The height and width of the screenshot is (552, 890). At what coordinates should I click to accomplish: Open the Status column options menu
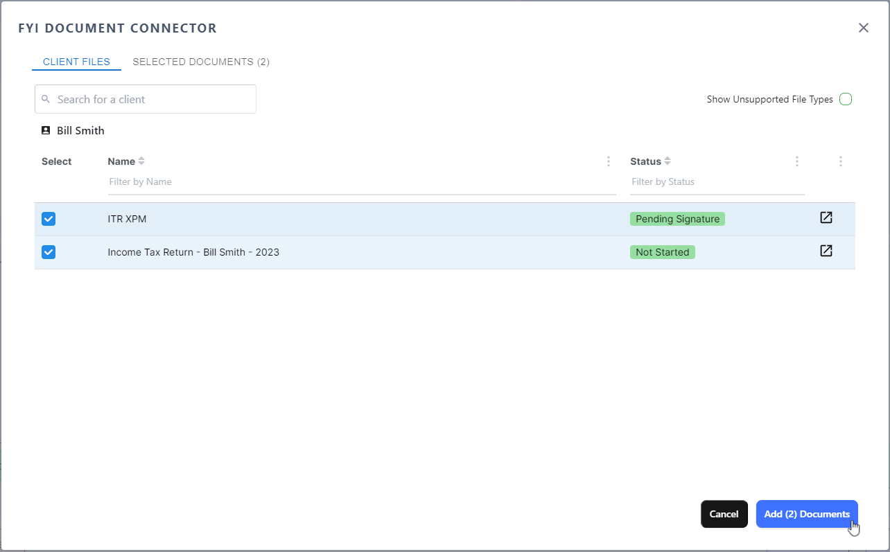point(796,161)
